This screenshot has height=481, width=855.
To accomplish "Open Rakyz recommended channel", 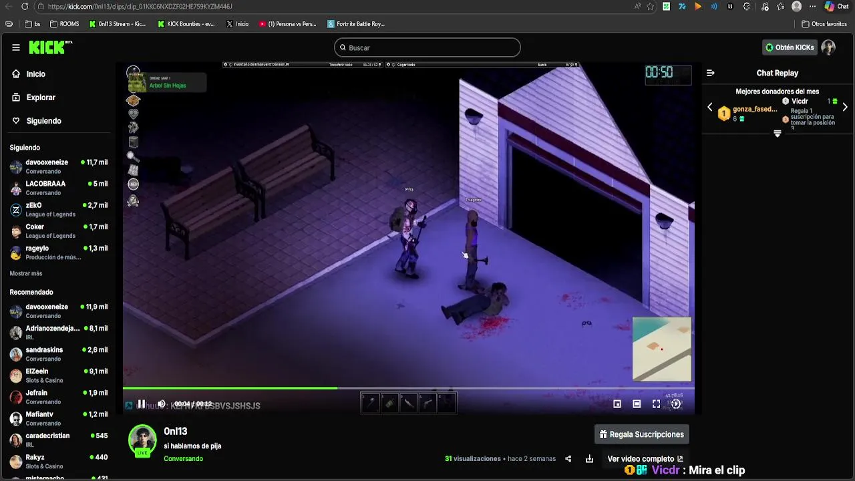I will 59,462.
